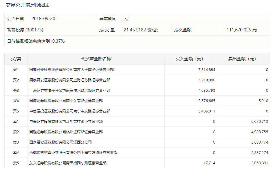Image resolution: width=274 pixels, height=171 pixels.
Task: Open 国海证券 南宁东葛路证券营业部 entry
Action: coord(66,101)
